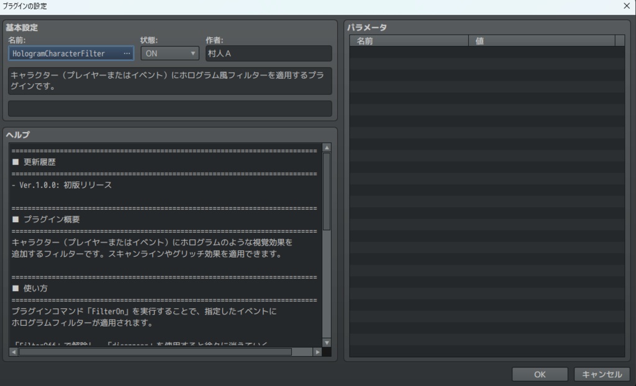
Task: Dismiss the dialog with キャンセル
Action: tap(601, 374)
